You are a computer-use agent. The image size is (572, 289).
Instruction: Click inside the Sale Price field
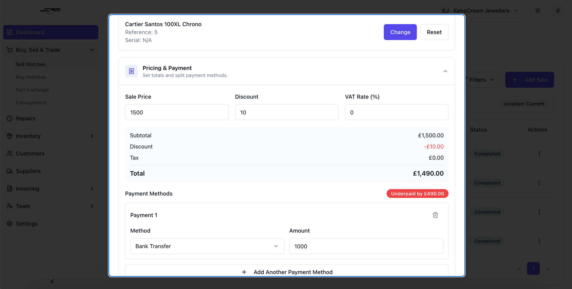[177, 112]
